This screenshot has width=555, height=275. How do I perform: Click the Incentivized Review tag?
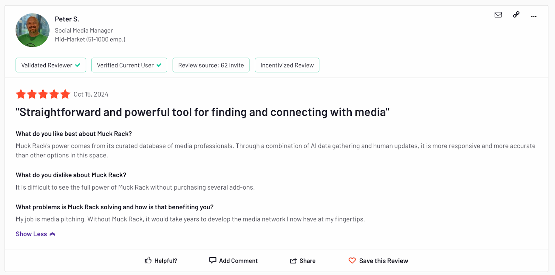point(287,65)
